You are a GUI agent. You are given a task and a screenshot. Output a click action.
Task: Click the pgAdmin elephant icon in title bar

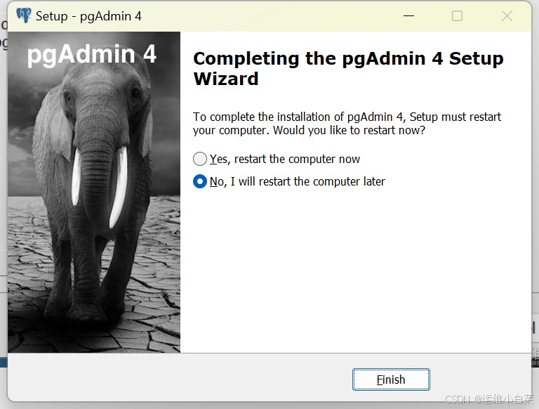coord(24,15)
